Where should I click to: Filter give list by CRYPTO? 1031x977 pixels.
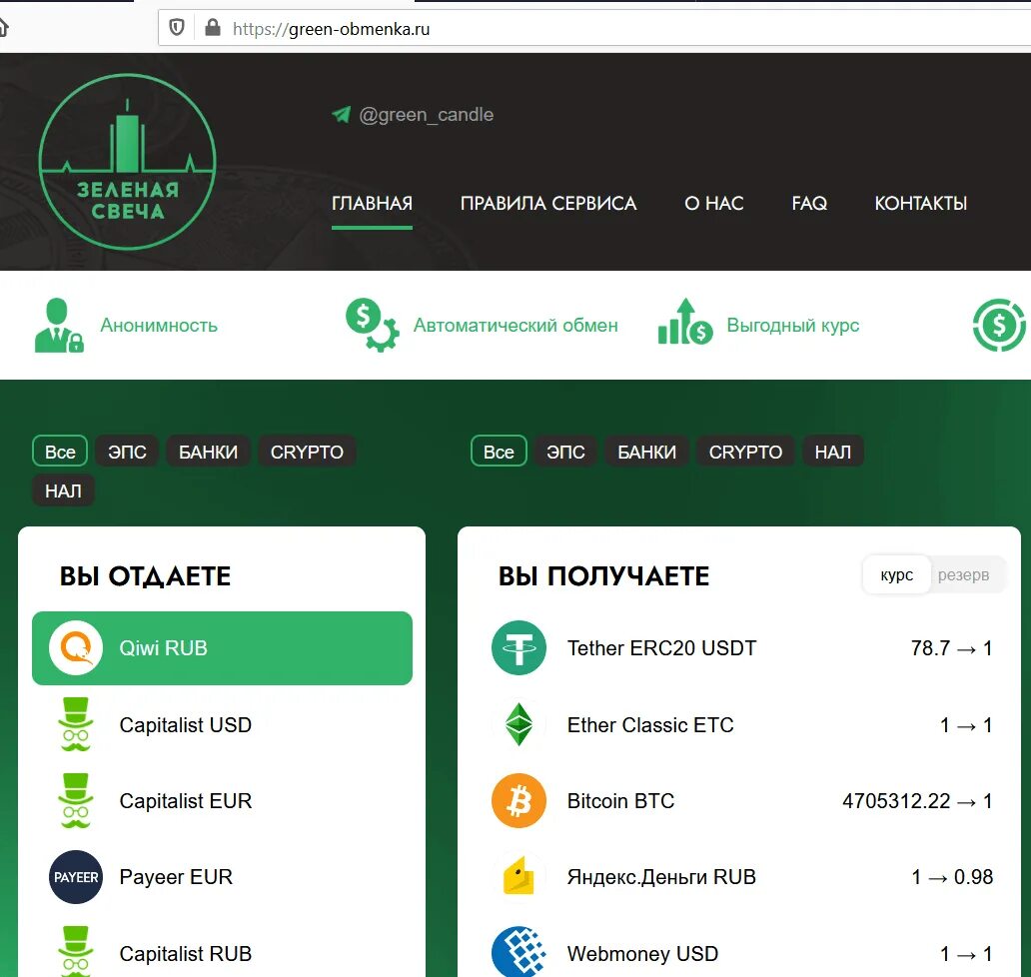point(307,452)
